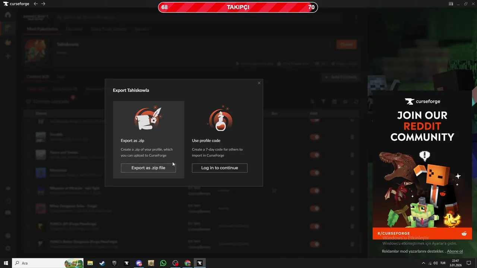Click the Export as .zip file button
Viewport: 477px width, 268px height.
(148, 168)
